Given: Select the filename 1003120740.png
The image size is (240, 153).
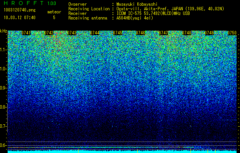Looking at the screenshot, I should (x=19, y=10).
